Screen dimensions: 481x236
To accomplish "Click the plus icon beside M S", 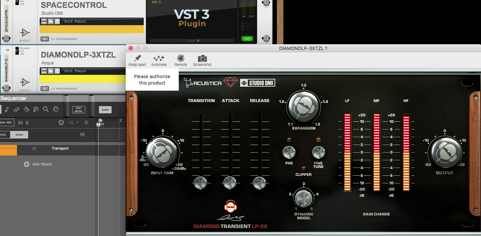I will coord(61,123).
